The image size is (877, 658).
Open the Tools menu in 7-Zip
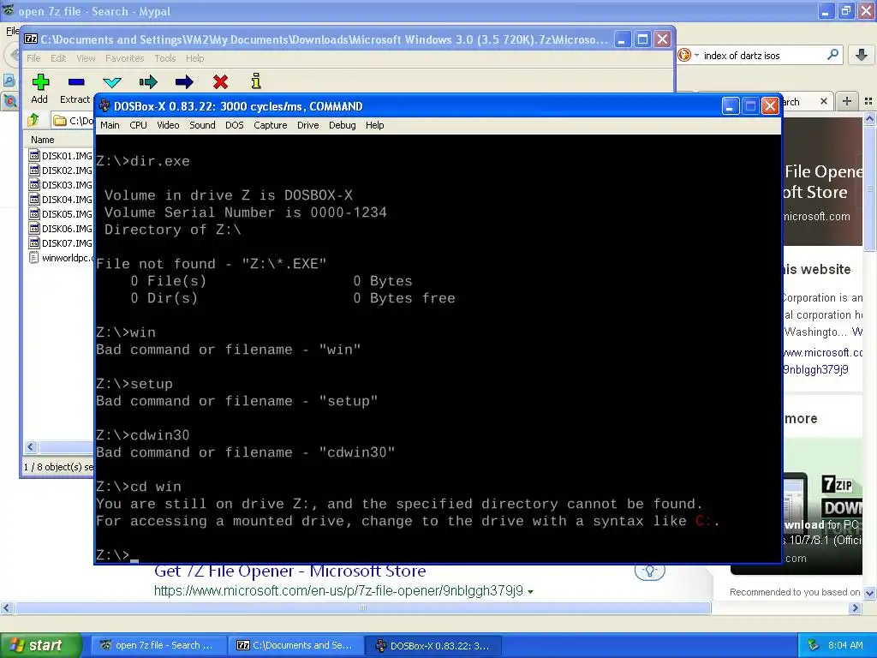point(165,58)
